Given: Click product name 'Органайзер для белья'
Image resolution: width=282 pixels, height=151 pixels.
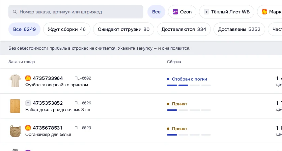Looking at the screenshot, I should 48,135.
